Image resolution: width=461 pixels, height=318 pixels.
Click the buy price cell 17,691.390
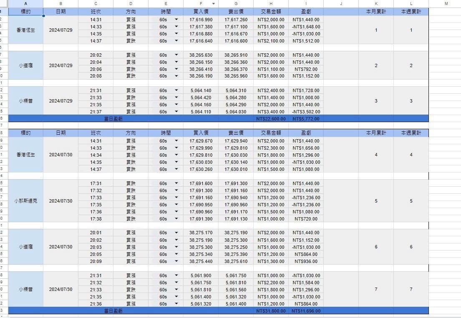point(201,219)
